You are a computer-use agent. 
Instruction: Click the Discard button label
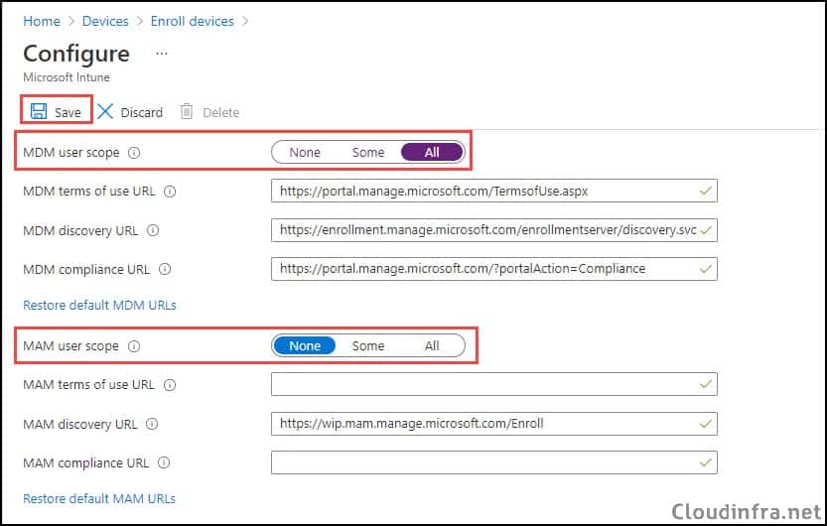coord(142,113)
